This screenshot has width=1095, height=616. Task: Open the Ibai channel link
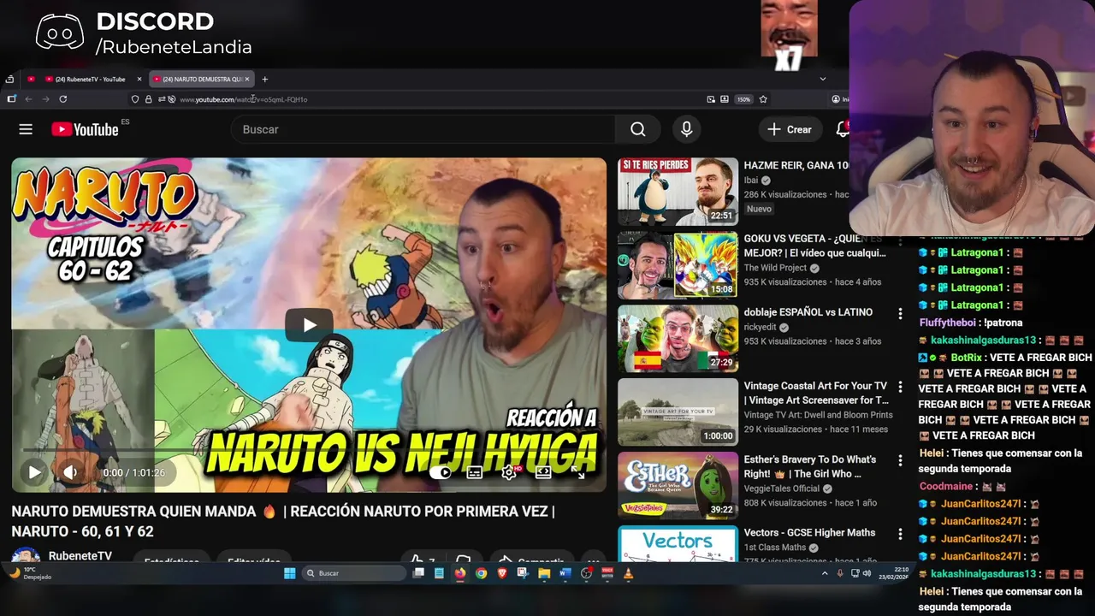(x=753, y=181)
